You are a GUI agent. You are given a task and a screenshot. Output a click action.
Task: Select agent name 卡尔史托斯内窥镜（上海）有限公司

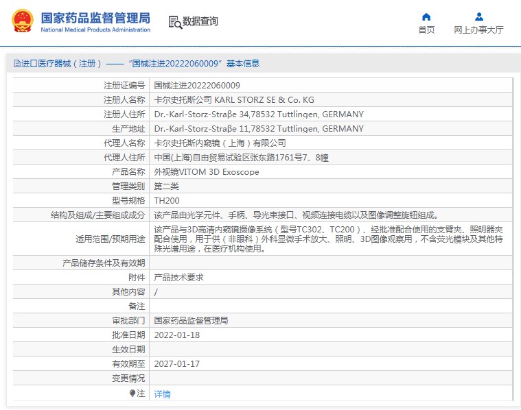[x=220, y=143]
